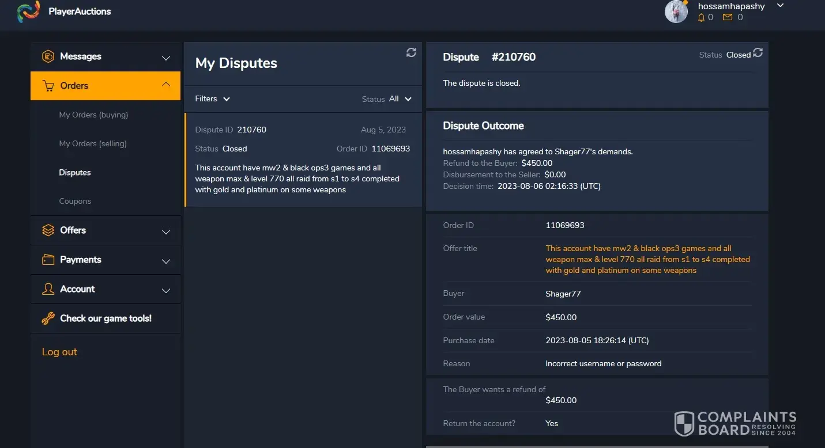The image size is (825, 448).
Task: Open the notifications bell icon
Action: click(x=702, y=18)
